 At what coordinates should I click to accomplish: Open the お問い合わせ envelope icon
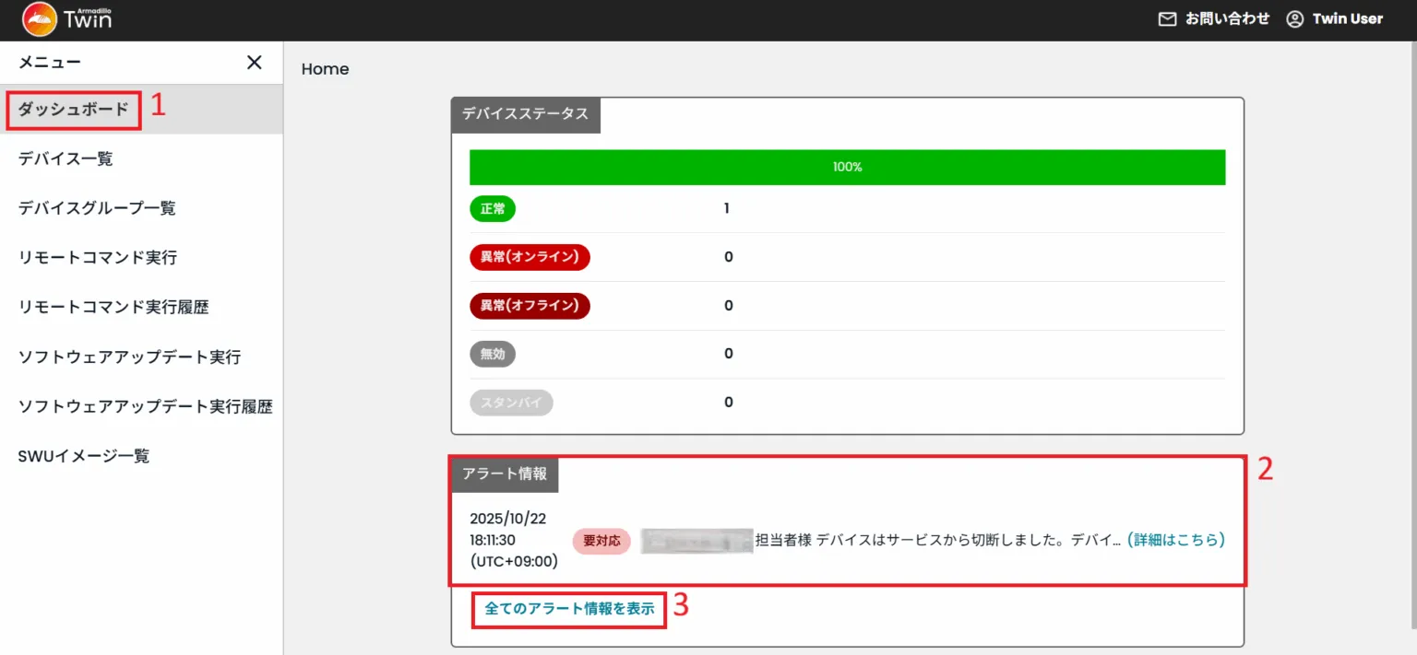click(1166, 18)
